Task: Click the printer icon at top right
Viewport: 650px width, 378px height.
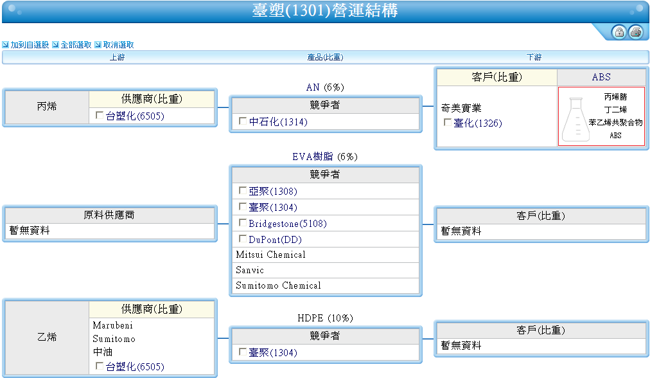Action: pyautogui.click(x=635, y=32)
